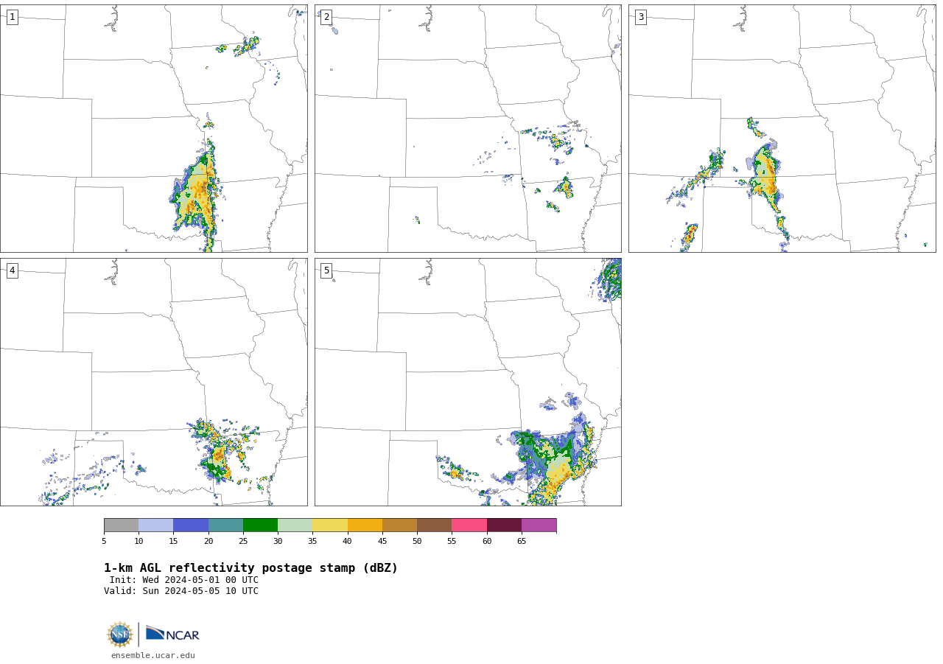Viewport: 943px width, 664px height.
Task: Click the light blue 10-15 dBZ swatch
Action: coord(156,525)
